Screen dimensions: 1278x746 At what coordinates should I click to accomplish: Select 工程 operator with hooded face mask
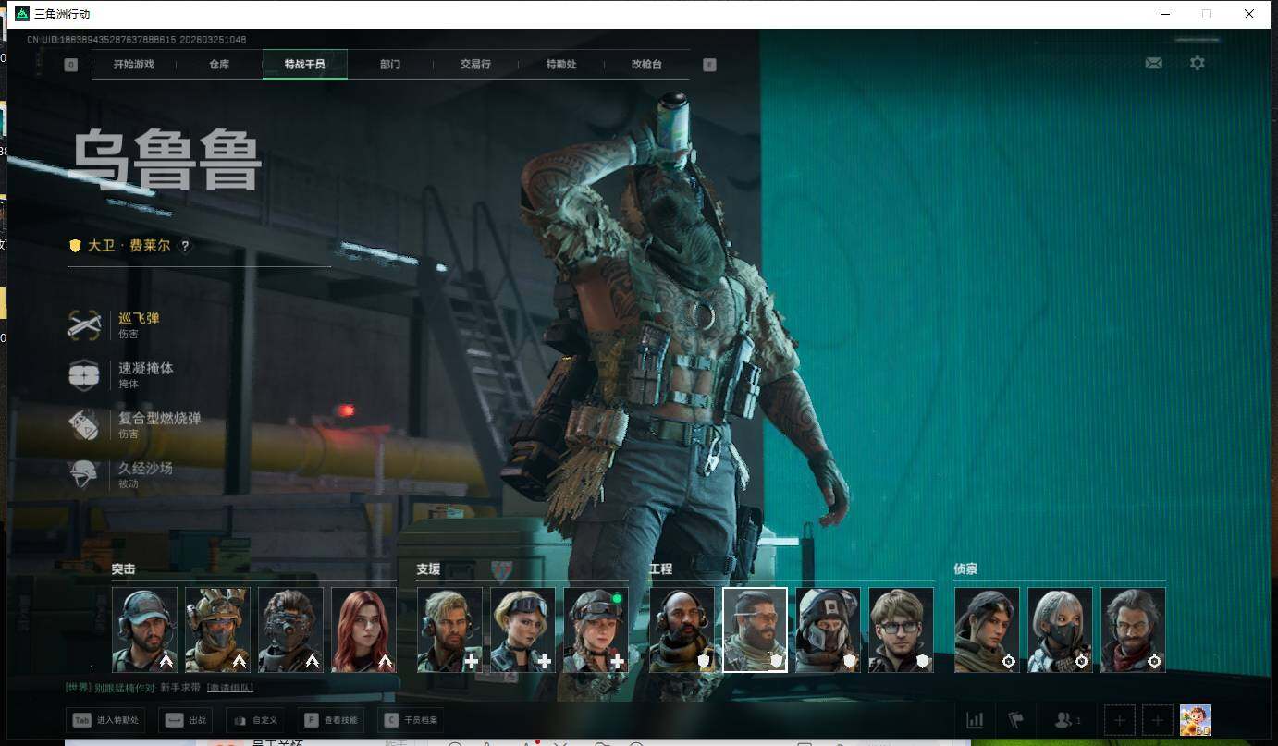point(828,630)
